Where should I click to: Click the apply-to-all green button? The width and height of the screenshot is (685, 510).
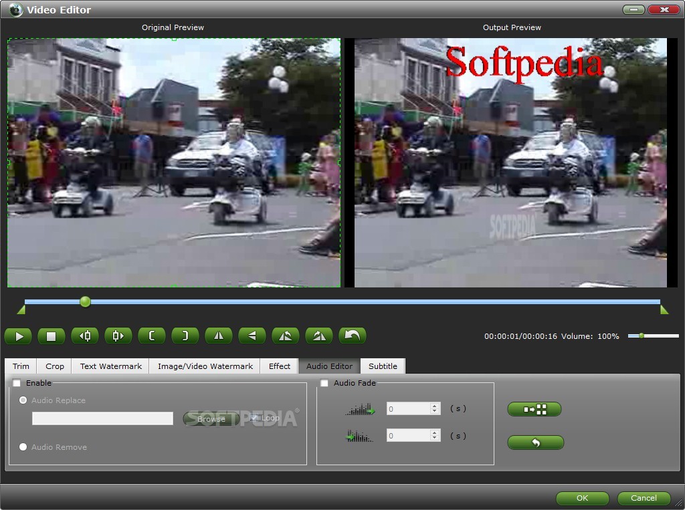[x=534, y=409]
